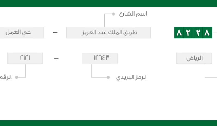Select the third green digit tile ٢
Screen dimensions: 217x126
(198, 33)
